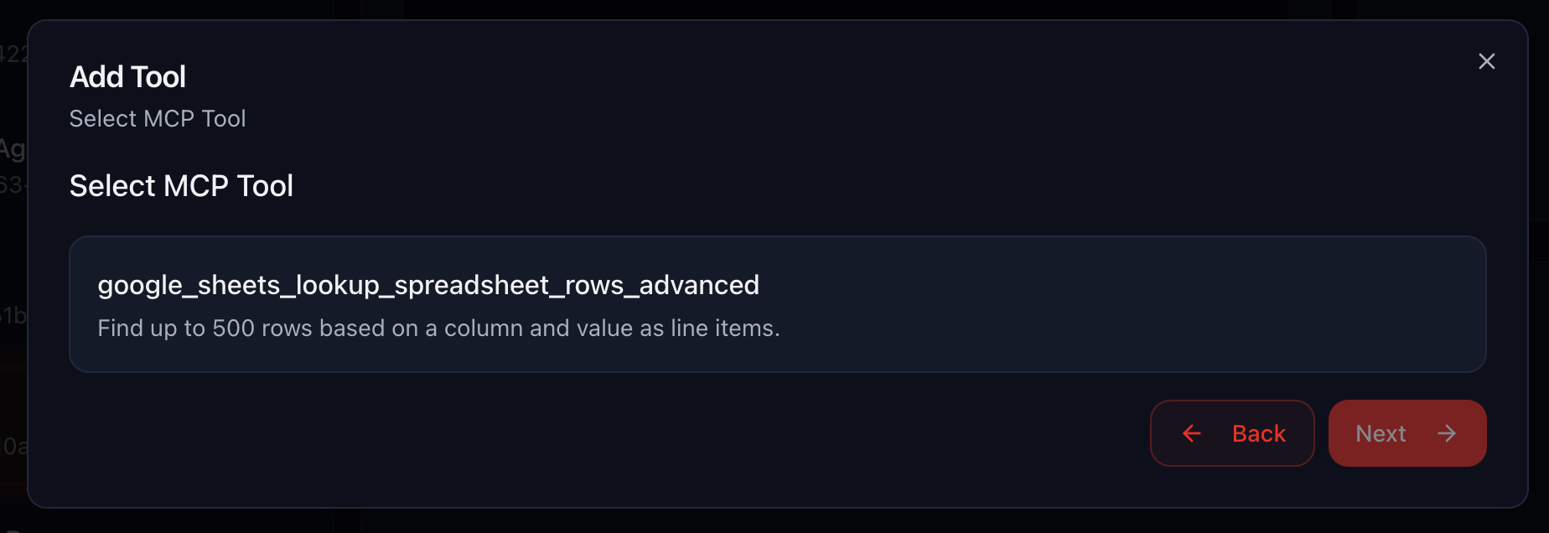Click the tool name google_sheets_lookup_spreadsheet_rows_advanced
Image resolution: width=1549 pixels, height=533 pixels.
[428, 285]
